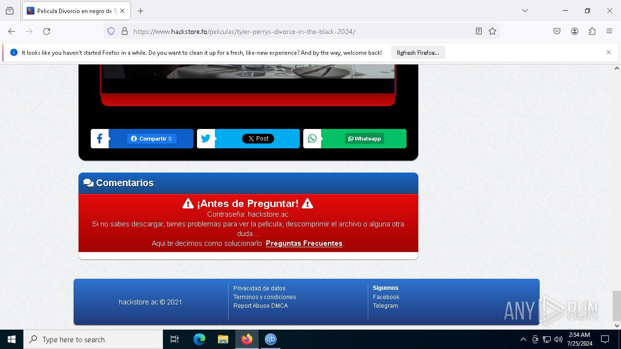Click the taskbar clock showing 2:54 AM
Screen dimensions: 621x349
580,339
